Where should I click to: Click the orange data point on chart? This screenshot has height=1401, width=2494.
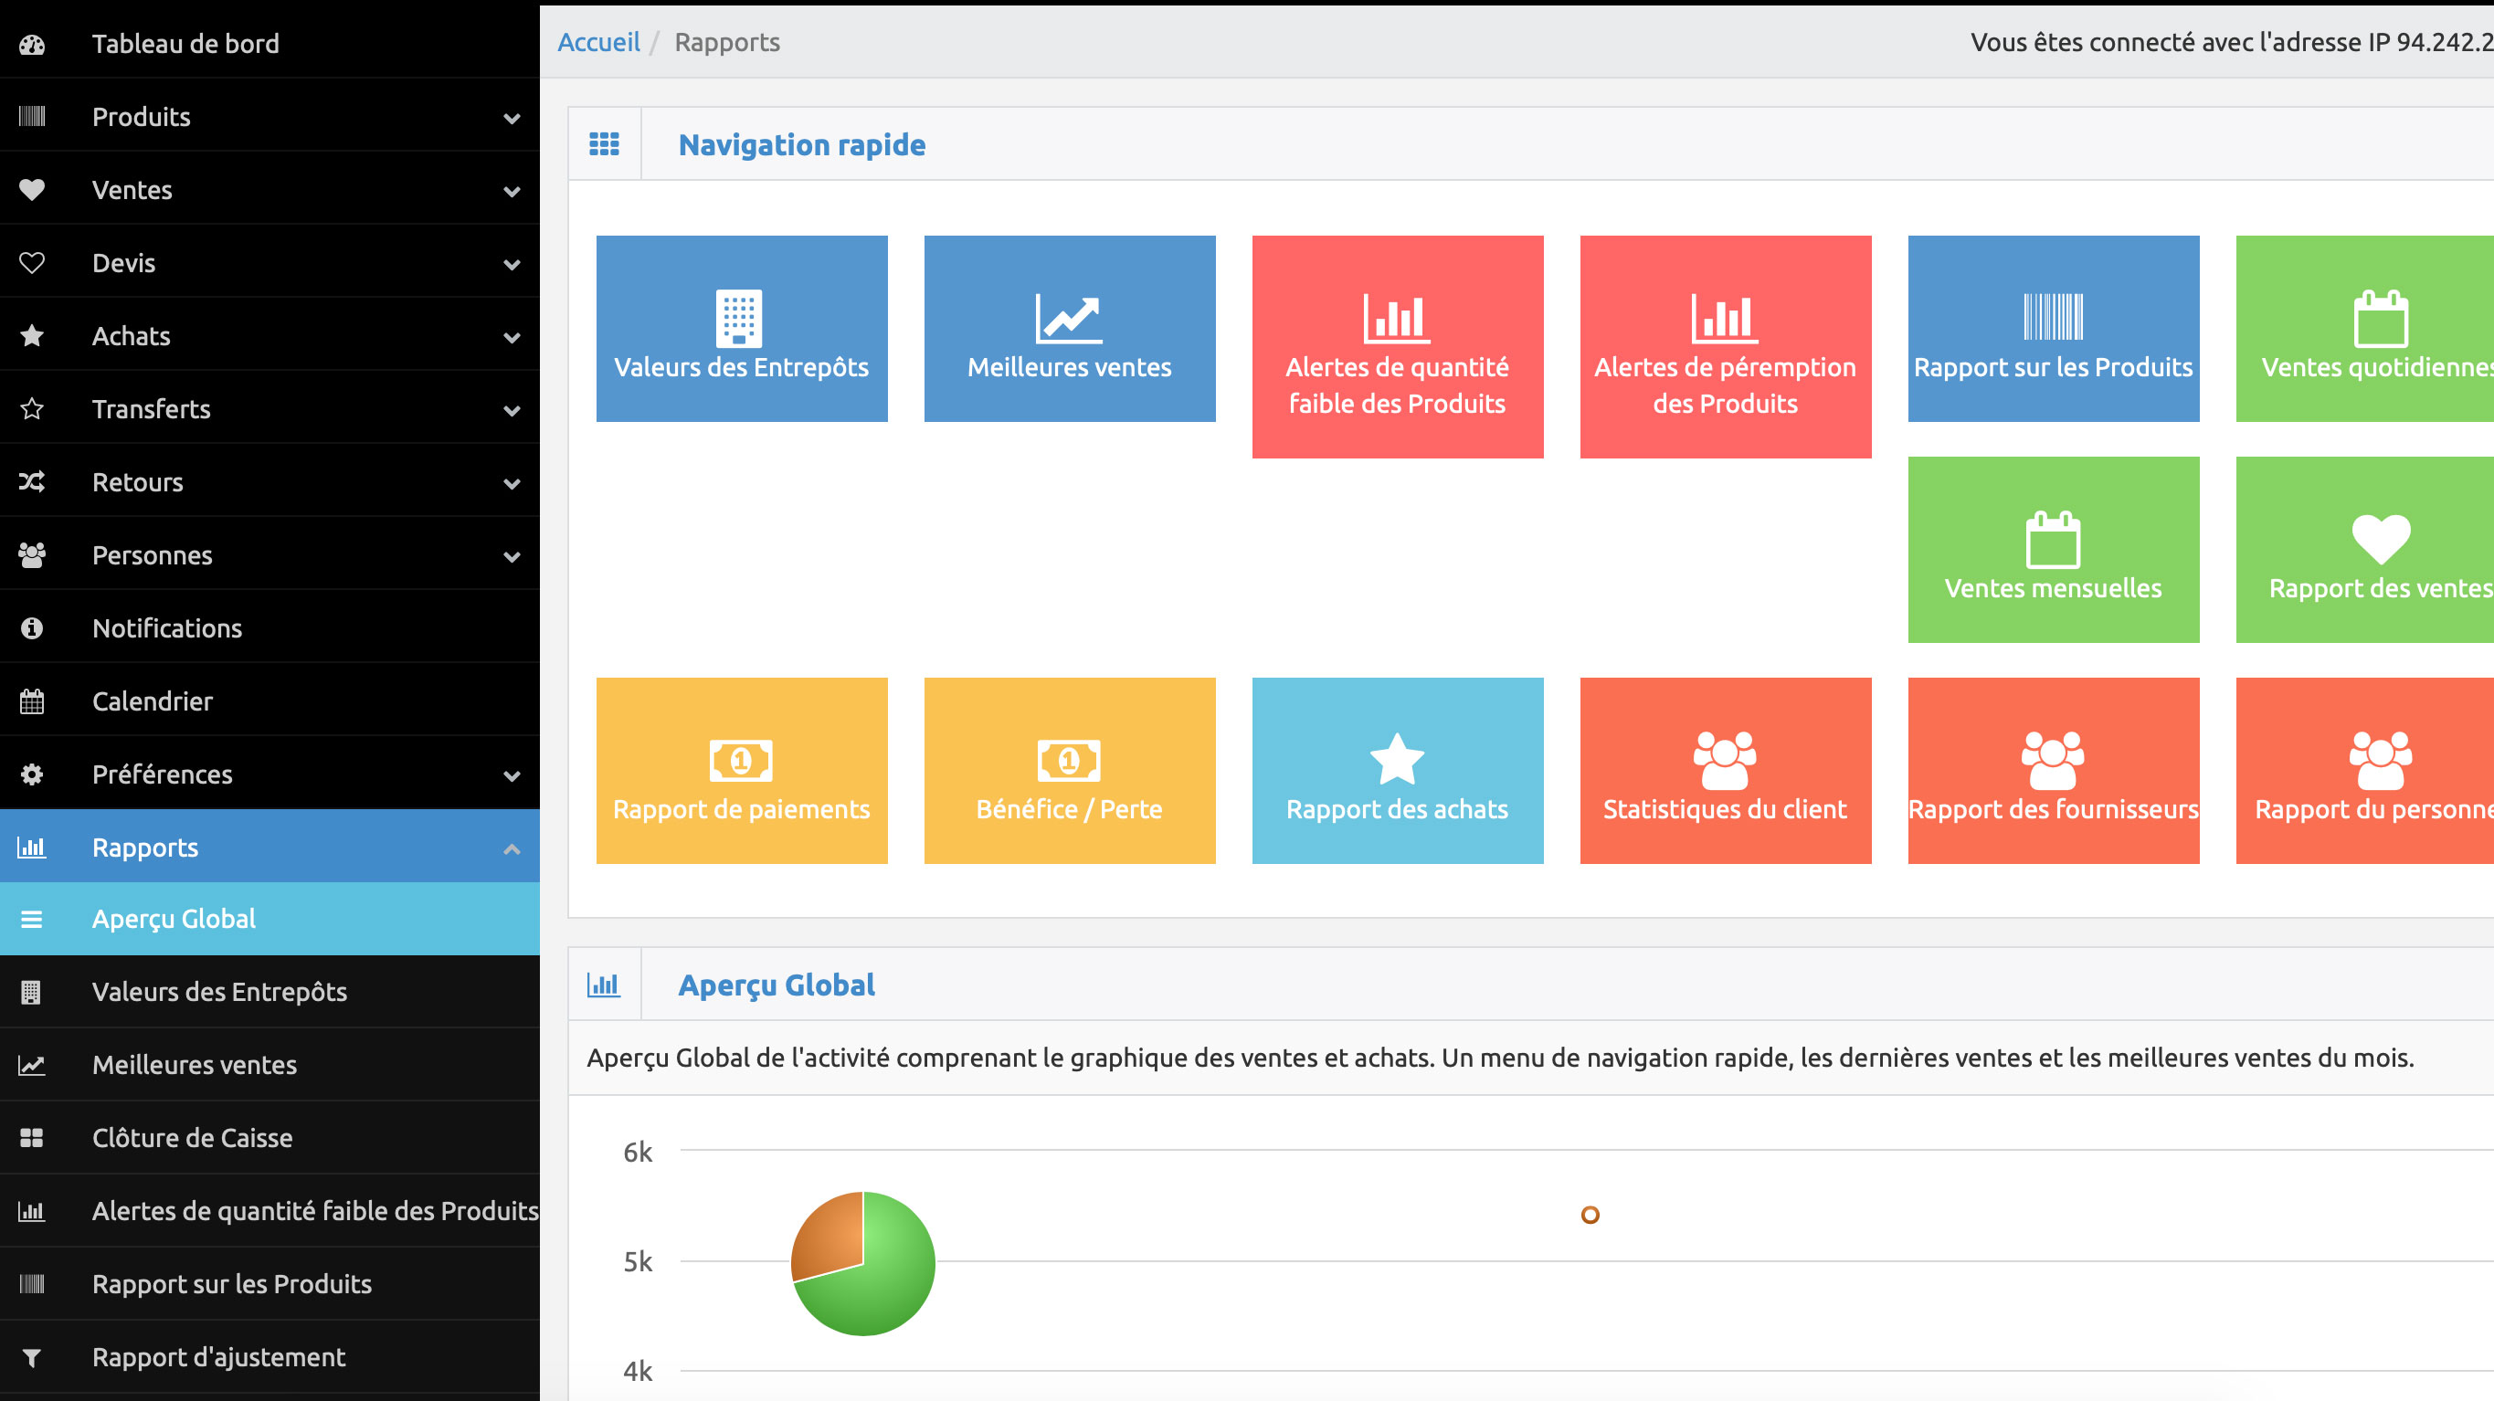pyautogui.click(x=1590, y=1214)
